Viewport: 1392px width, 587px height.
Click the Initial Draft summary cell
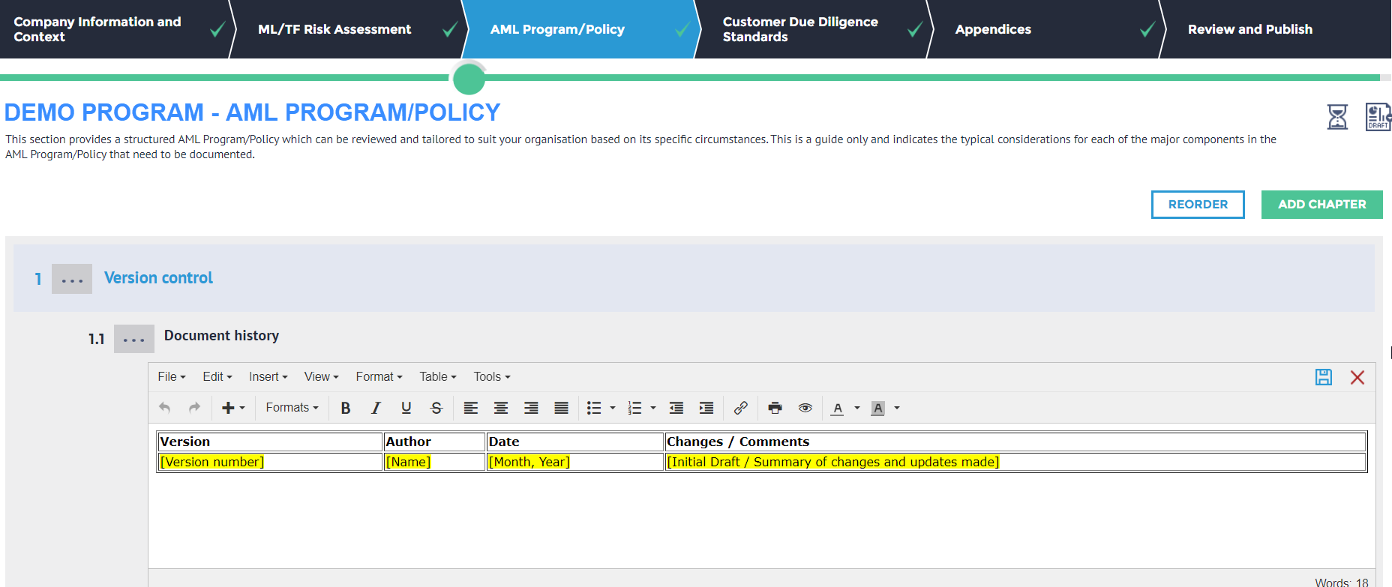tap(1015, 462)
